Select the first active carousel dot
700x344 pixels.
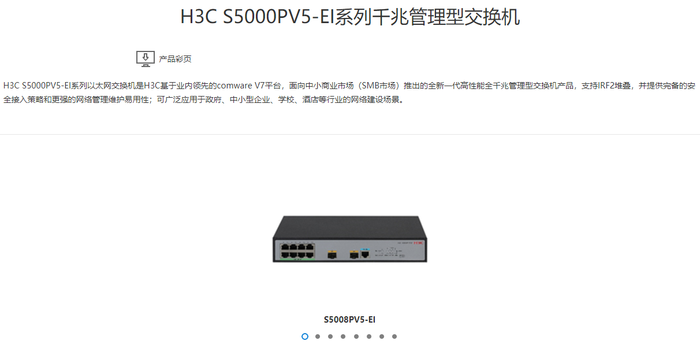pyautogui.click(x=305, y=336)
